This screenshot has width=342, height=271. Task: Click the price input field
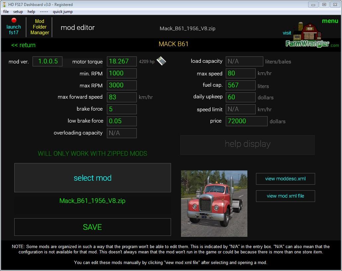click(246, 121)
